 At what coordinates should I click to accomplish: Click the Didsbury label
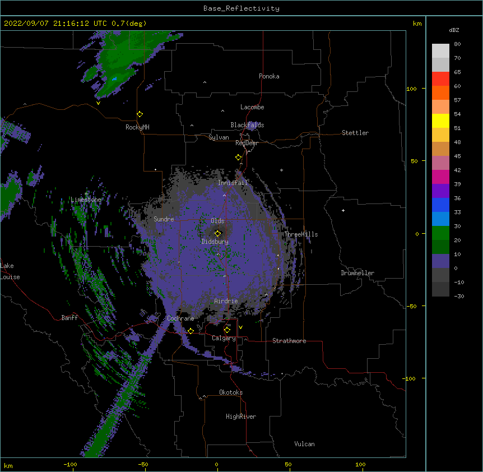pos(215,242)
